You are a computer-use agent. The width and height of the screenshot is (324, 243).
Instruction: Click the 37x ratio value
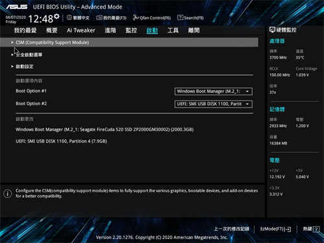pyautogui.click(x=273, y=92)
